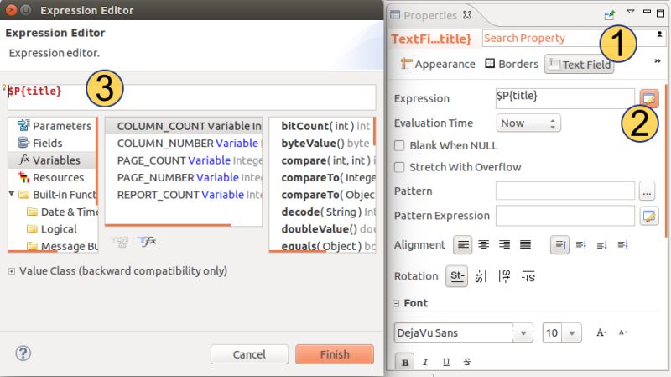This screenshot has width=671, height=377.
Task: Increase font size with large A
Action: tap(601, 332)
